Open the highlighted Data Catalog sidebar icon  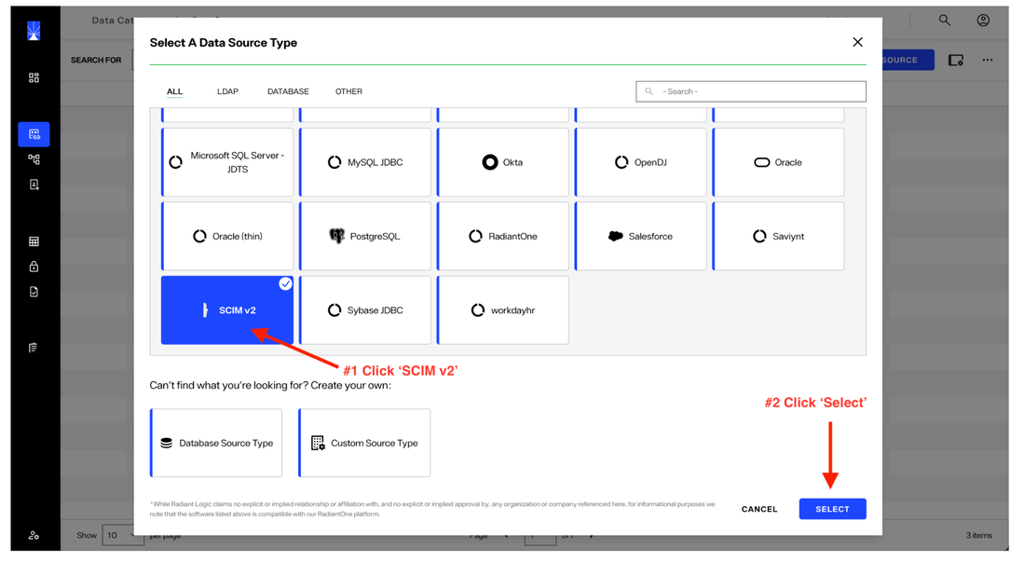[x=34, y=134]
